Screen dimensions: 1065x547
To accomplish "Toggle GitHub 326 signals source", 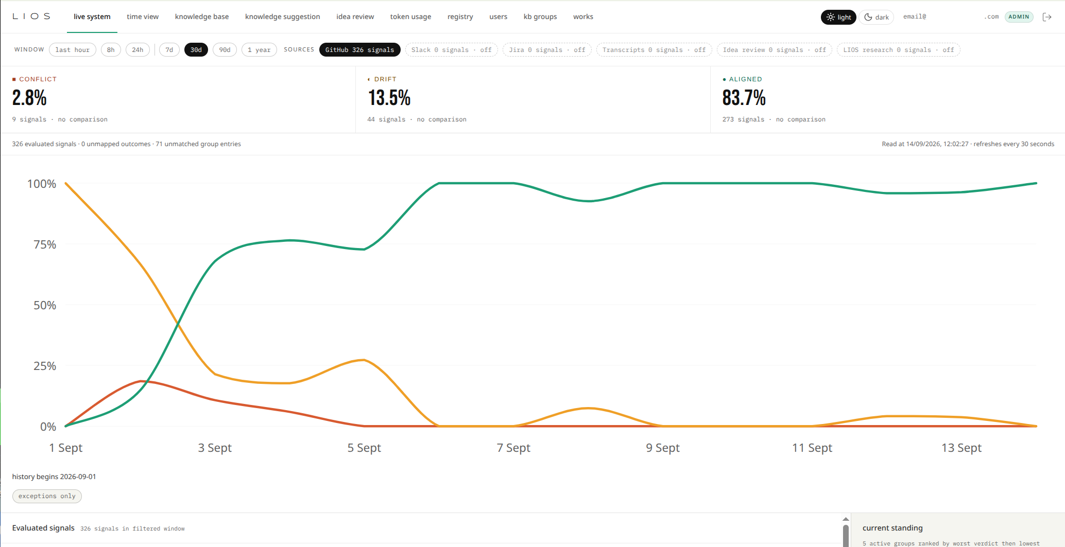I will 359,50.
